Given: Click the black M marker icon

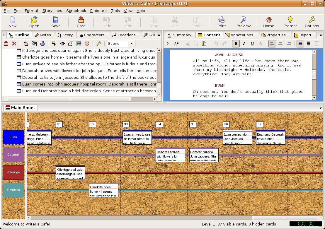Looking at the screenshot, I should pos(62,43).
